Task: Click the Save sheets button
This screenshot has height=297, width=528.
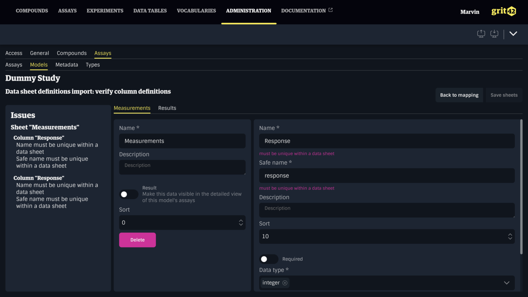Action: click(504, 95)
